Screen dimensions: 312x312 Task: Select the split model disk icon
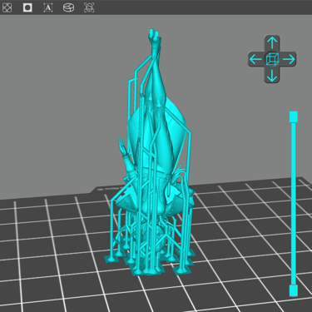pyautogui.click(x=68, y=7)
